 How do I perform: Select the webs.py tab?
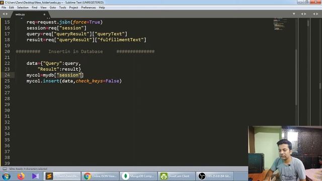click(31, 15)
